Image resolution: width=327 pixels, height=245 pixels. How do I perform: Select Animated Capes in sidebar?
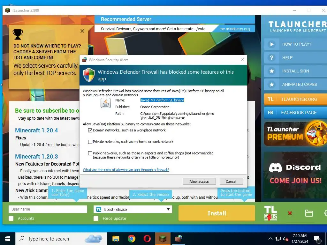pyautogui.click(x=295, y=84)
